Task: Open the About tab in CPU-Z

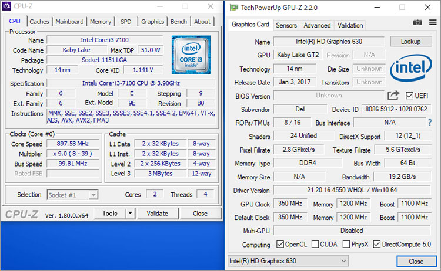Action: point(202,22)
